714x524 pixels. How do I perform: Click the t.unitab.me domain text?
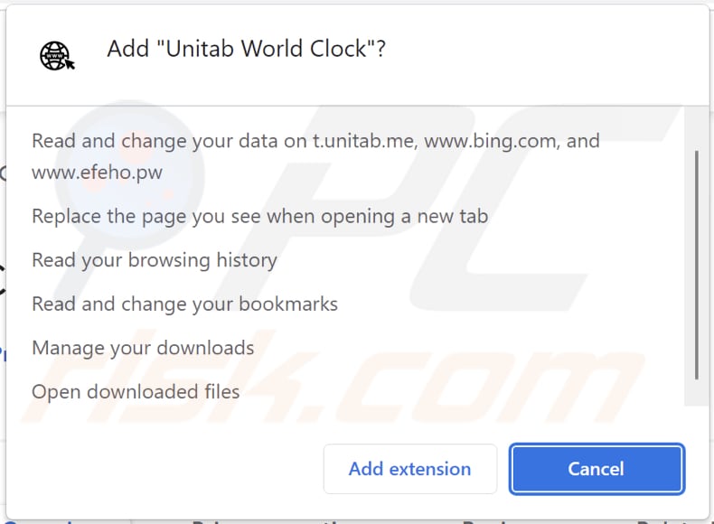coord(364,141)
